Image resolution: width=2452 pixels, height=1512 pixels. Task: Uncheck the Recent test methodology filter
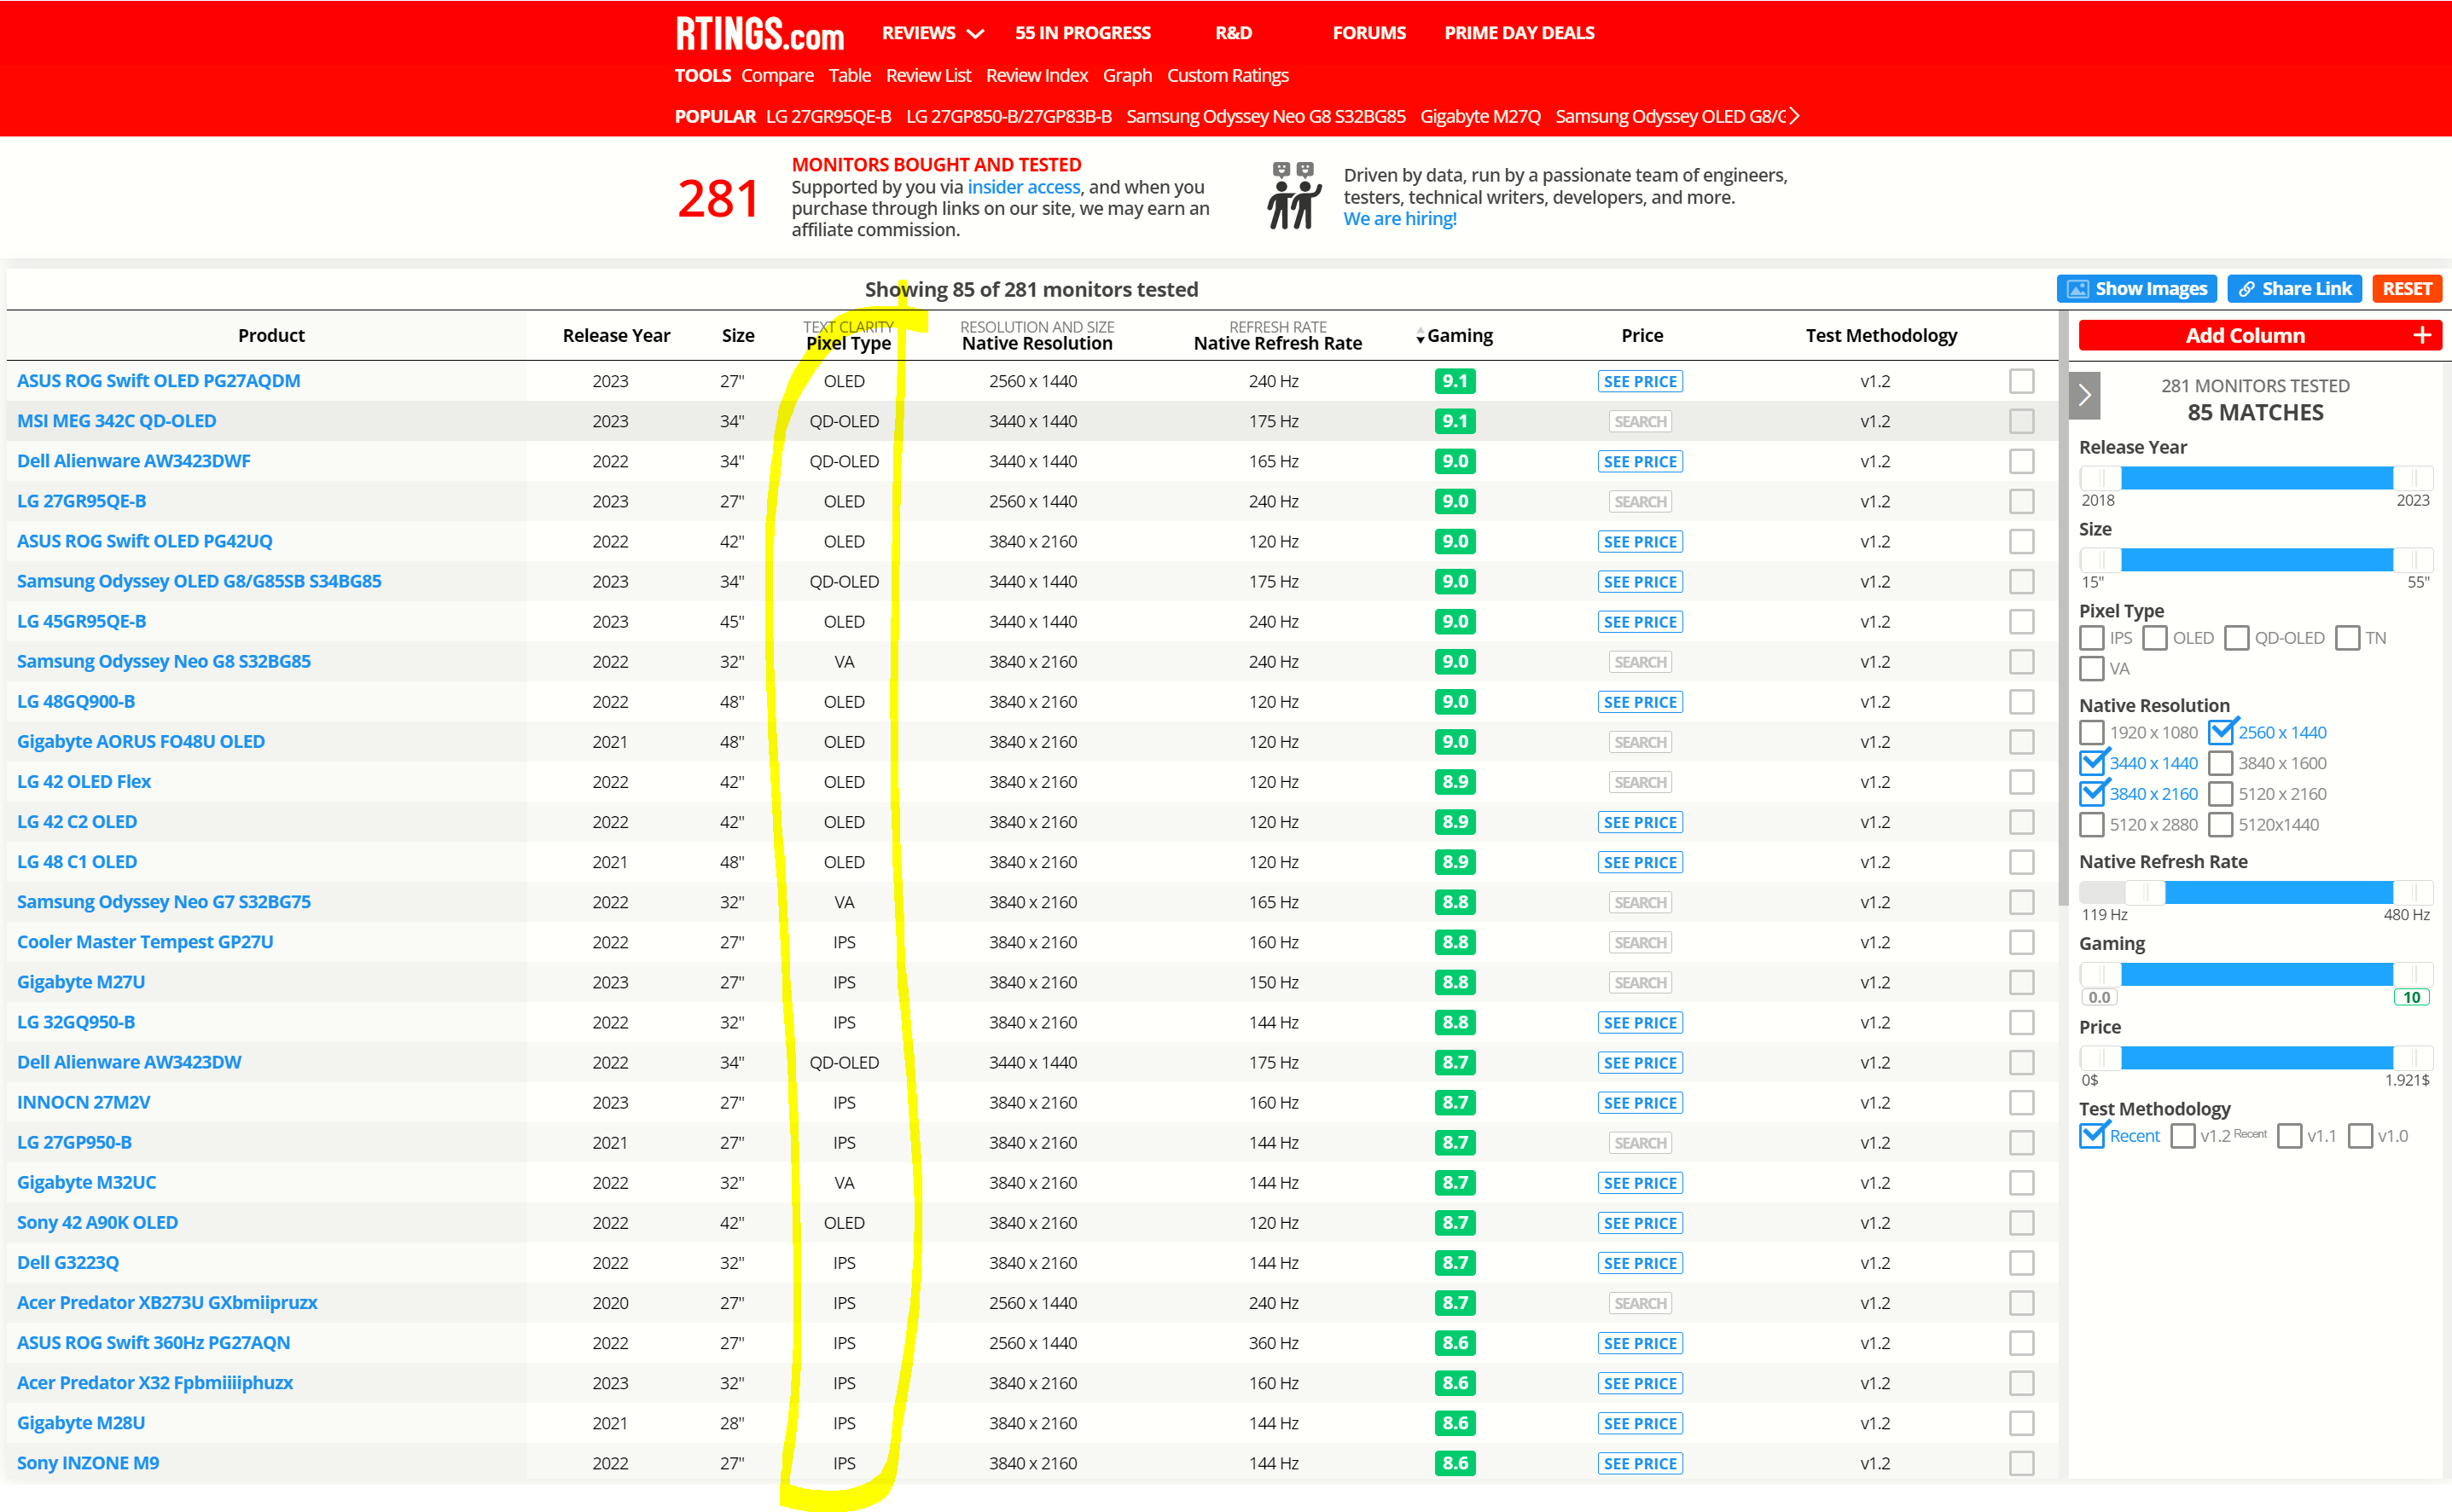[x=2091, y=1136]
